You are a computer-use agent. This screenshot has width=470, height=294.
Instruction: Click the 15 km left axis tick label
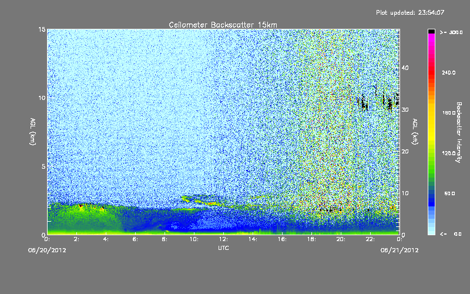click(x=42, y=29)
